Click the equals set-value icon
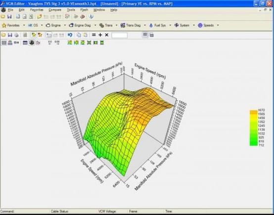This screenshot has width=274, height=215. tap(94, 35)
